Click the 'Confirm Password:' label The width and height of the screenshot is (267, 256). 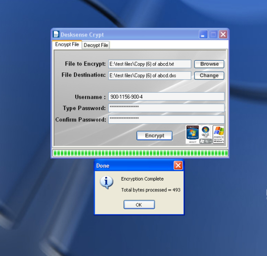click(81, 119)
